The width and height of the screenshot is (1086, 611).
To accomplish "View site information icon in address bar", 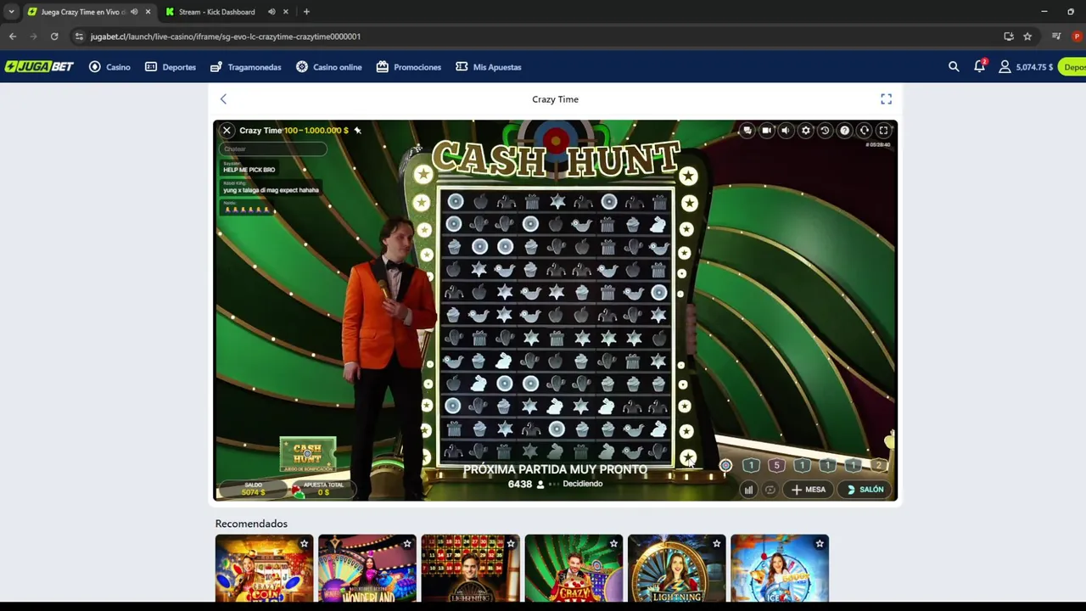I will click(79, 36).
